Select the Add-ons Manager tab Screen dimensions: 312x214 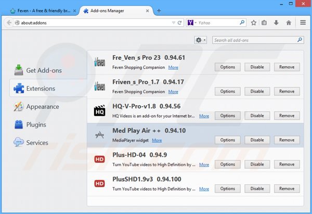(116, 11)
